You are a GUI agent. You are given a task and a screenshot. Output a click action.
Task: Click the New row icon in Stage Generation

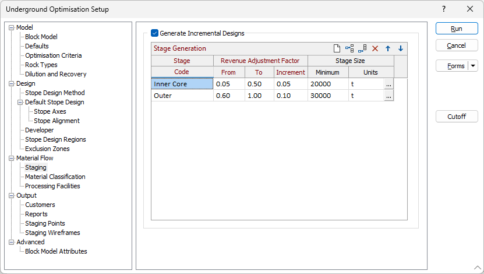[337, 48]
